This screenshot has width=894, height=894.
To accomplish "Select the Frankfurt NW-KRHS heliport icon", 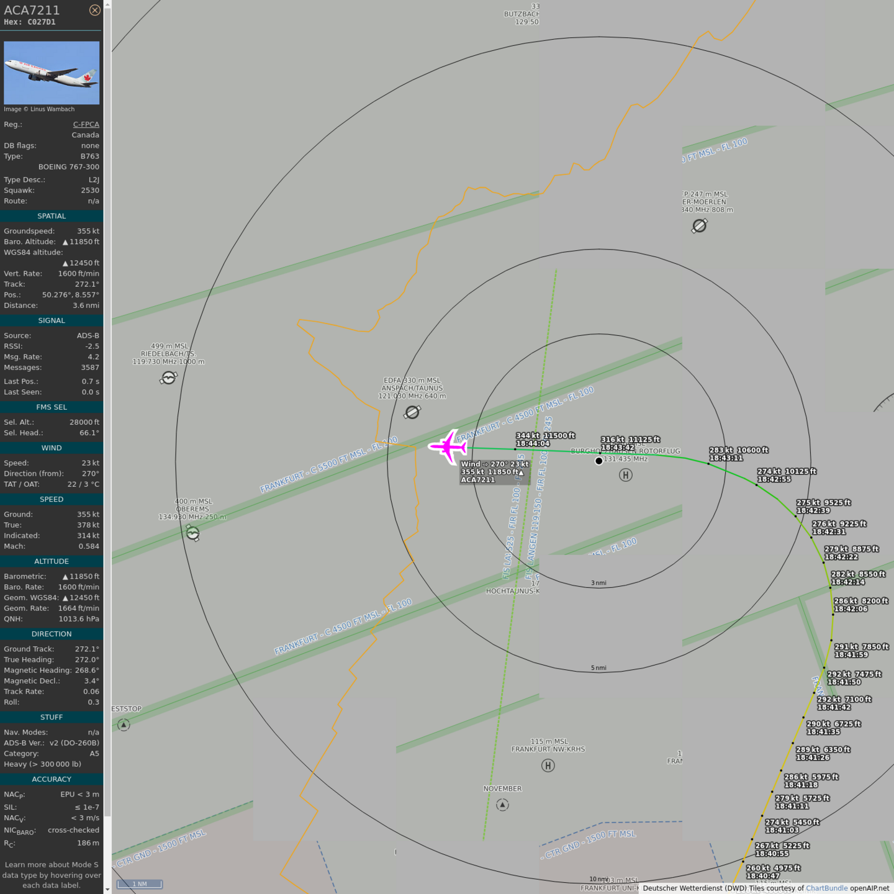I will coord(548,765).
